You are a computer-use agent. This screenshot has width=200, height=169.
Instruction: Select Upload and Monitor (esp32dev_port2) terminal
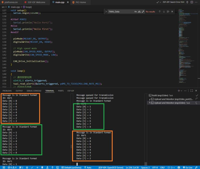173,99
